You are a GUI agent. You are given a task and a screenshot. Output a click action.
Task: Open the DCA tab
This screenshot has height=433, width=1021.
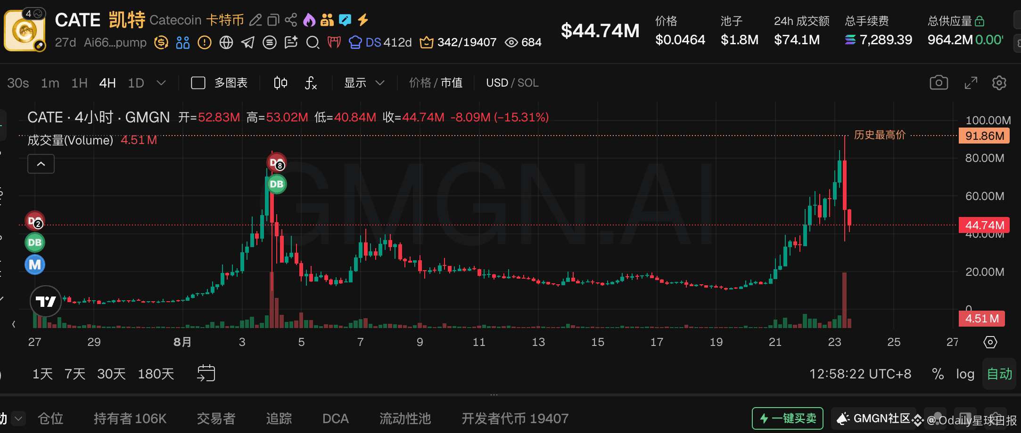tap(335, 418)
